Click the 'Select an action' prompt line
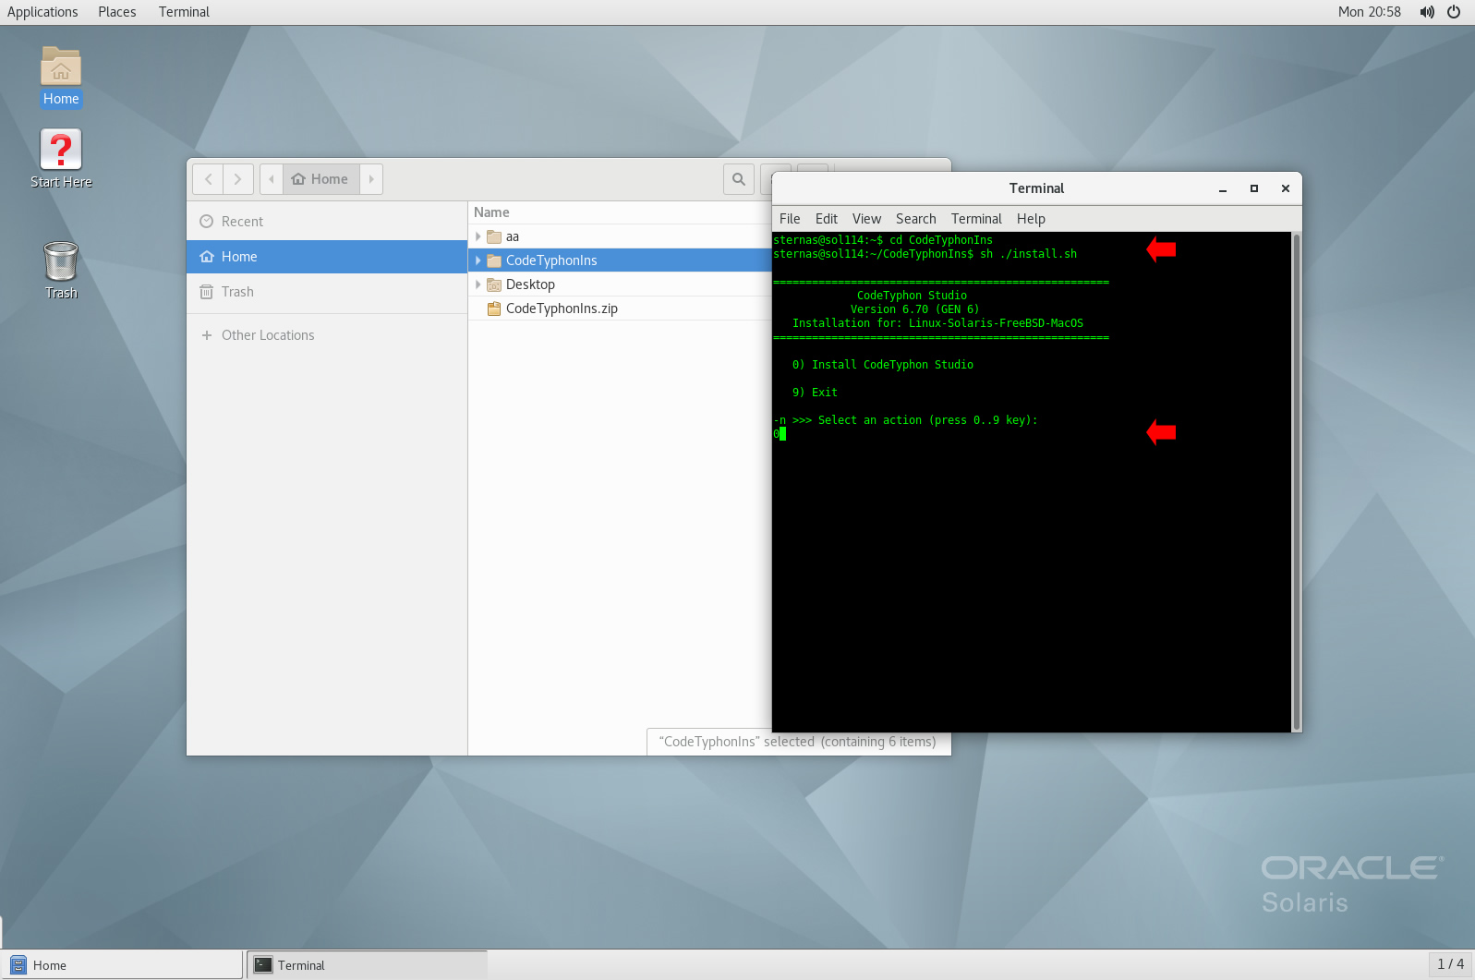This screenshot has height=980, width=1475. 906,420
